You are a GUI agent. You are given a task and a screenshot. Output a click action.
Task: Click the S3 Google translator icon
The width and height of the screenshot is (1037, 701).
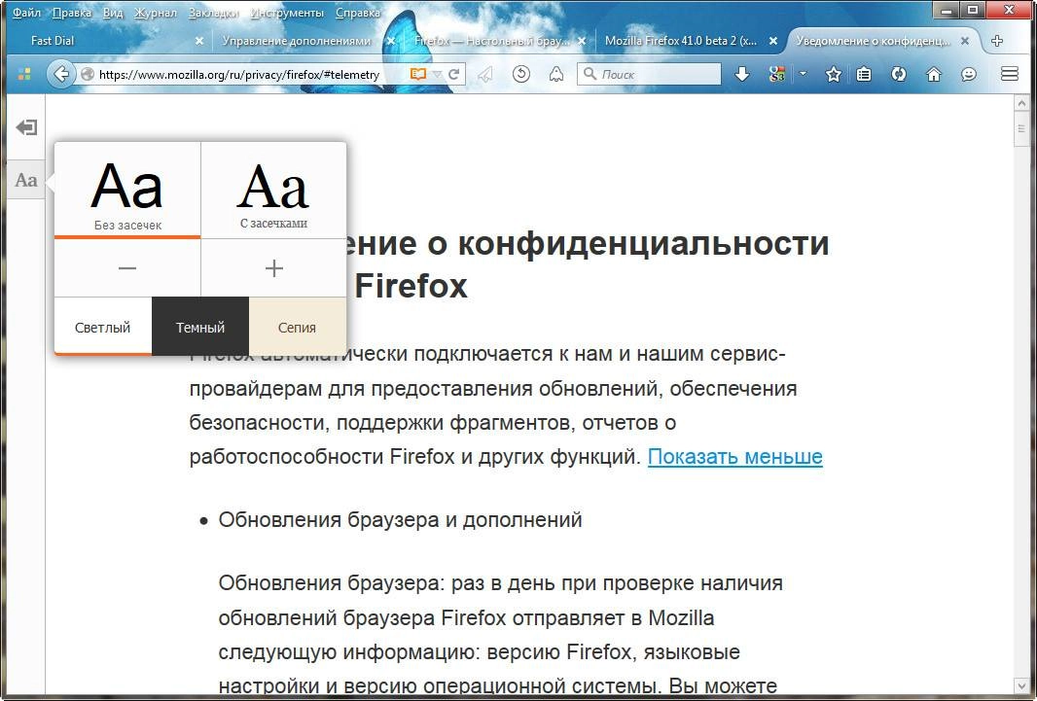pos(777,74)
